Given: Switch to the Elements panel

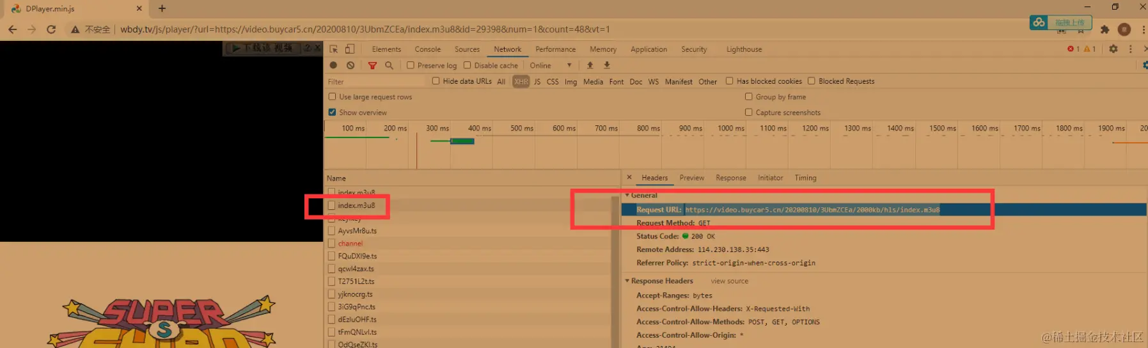Looking at the screenshot, I should click(x=386, y=49).
